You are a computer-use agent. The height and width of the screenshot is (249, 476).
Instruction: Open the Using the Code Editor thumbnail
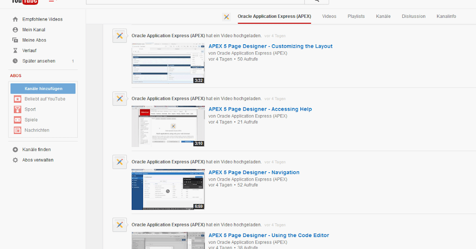168,240
